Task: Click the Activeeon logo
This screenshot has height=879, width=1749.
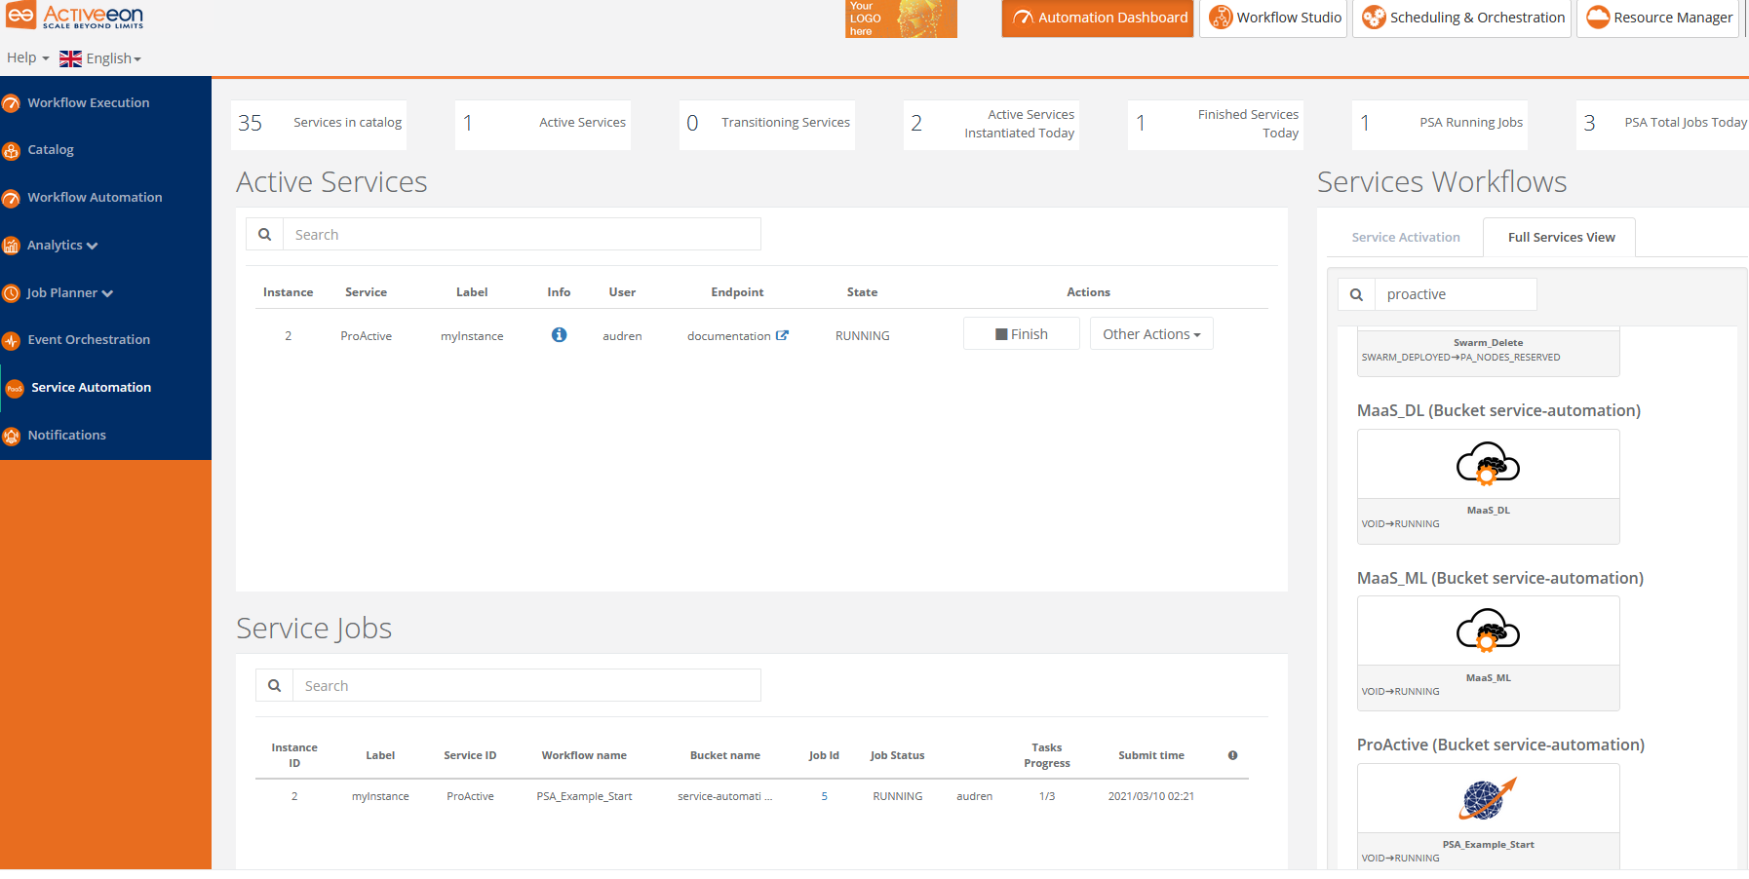Action: pyautogui.click(x=75, y=16)
